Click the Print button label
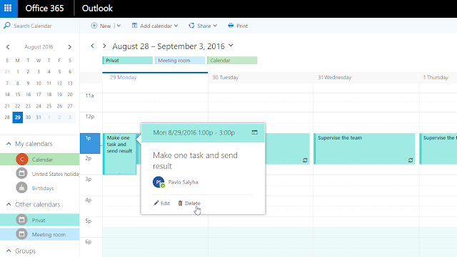This screenshot has height=257, width=457. tap(242, 26)
